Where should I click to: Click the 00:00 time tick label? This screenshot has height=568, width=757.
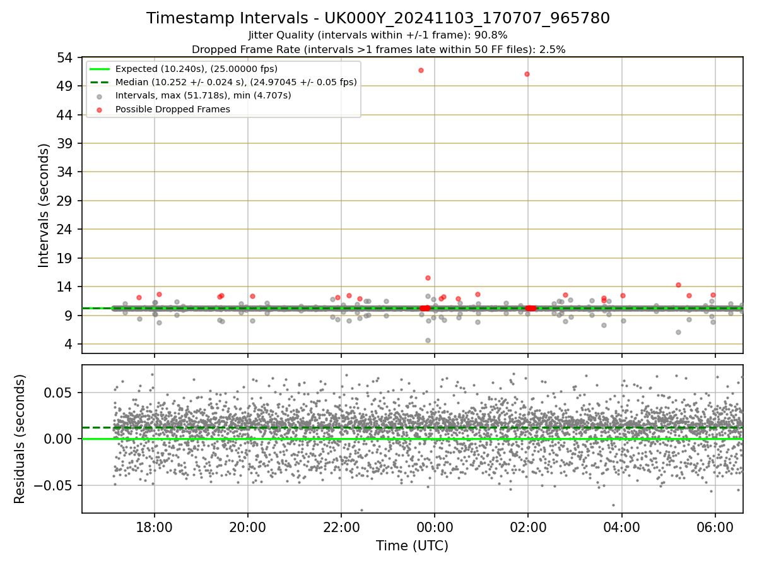coord(435,527)
